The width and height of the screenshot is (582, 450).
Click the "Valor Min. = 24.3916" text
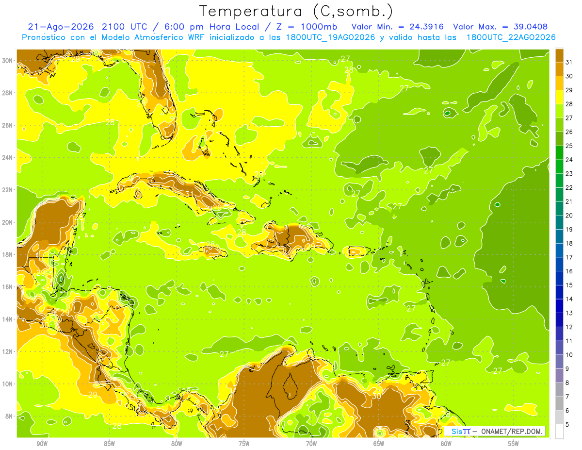pyautogui.click(x=399, y=27)
